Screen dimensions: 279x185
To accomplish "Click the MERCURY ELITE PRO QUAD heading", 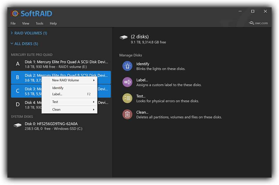I will click(x=32, y=55).
